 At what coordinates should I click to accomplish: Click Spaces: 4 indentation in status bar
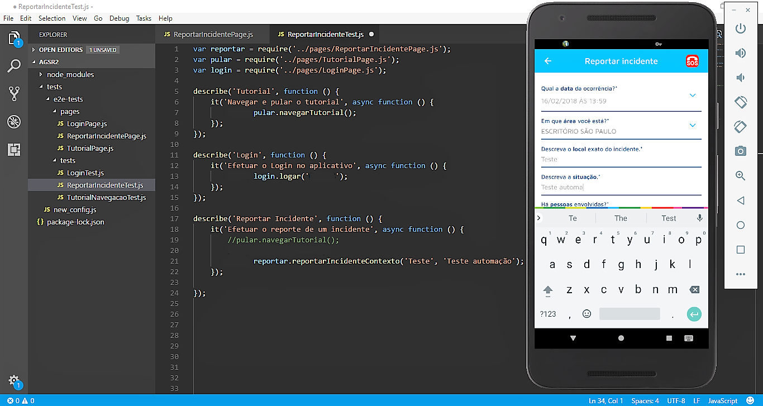645,400
